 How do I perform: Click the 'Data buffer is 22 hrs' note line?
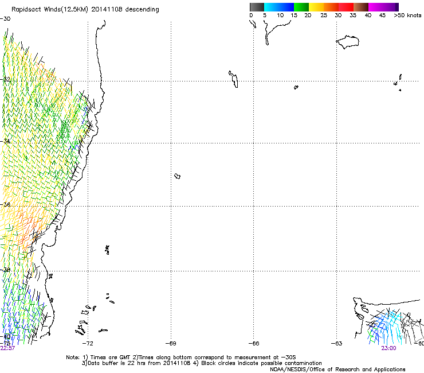pyautogui.click(x=202, y=363)
